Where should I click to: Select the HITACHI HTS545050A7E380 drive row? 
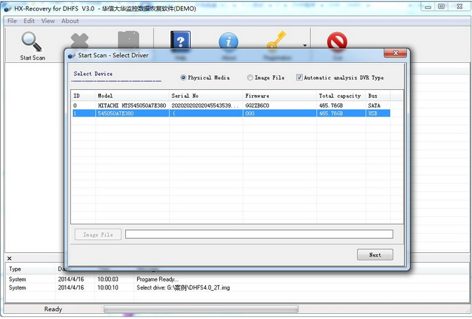pos(231,105)
